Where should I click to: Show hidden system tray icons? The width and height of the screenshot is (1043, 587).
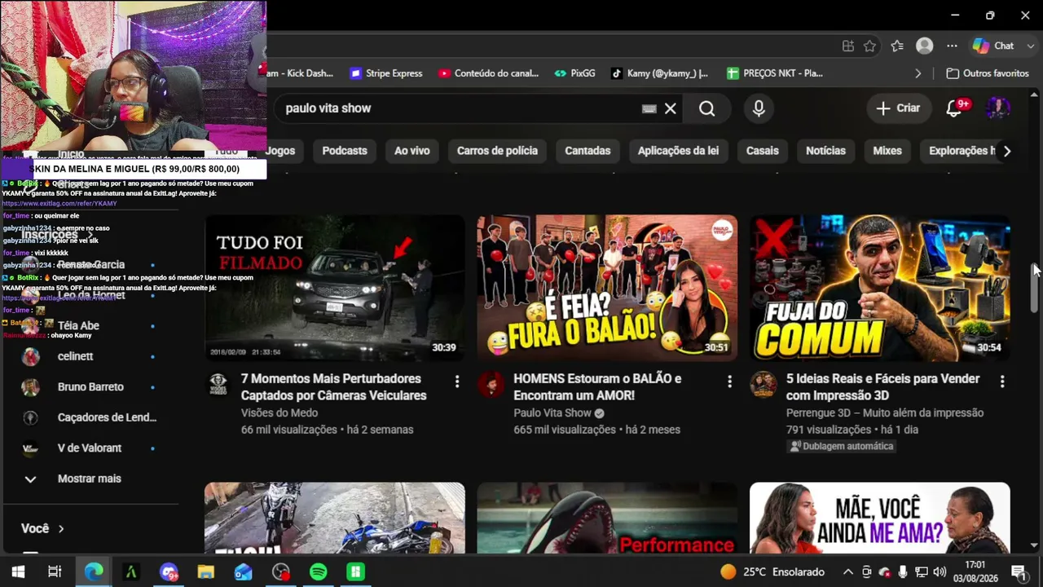pos(847,572)
